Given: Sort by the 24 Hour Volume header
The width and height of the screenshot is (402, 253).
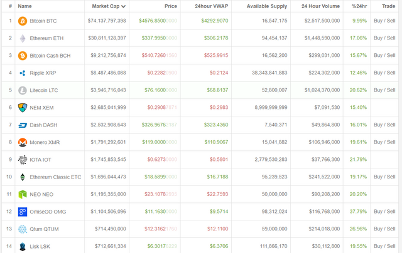Looking at the screenshot, I should point(320,6).
